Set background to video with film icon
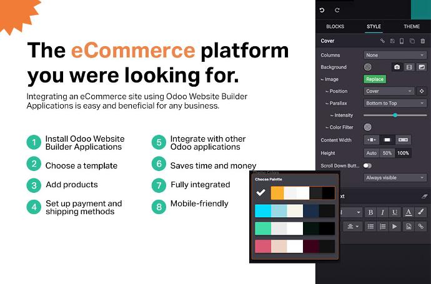Viewport: 431px width, 284px height. 409,67
